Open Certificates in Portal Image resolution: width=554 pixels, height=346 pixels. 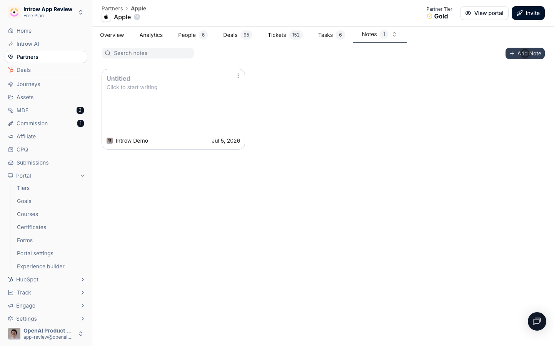click(x=32, y=227)
